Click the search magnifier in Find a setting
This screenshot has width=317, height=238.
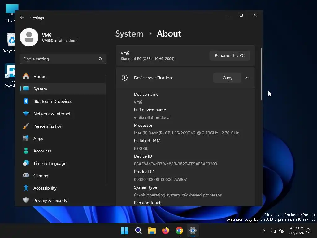pos(101,59)
